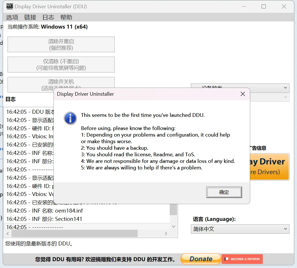Click the log horizontal scroll right arrow
Viewport: 297px width, 268px height.
[x=166, y=234]
